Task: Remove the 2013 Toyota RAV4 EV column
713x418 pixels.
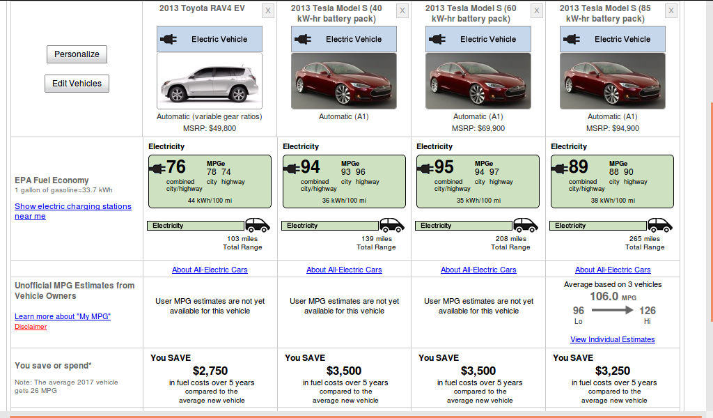Action: click(268, 11)
